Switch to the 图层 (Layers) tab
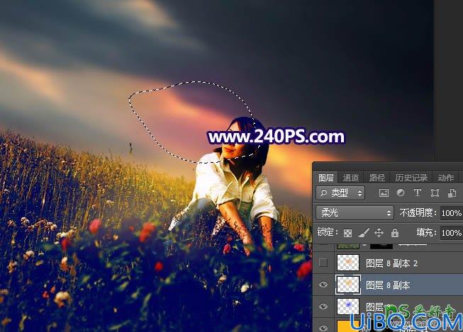The height and width of the screenshot is (332, 463). [325, 178]
